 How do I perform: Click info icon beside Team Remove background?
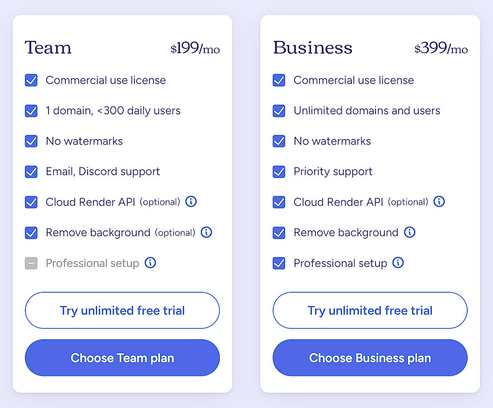tap(206, 232)
